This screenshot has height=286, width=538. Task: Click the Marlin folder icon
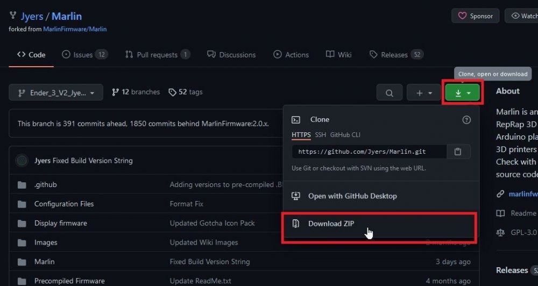tap(22, 262)
